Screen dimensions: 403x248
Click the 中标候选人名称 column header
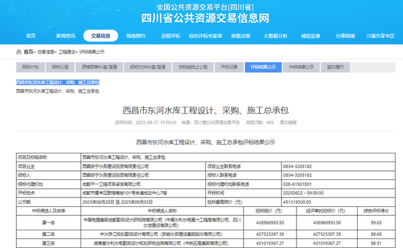[x=162, y=211]
